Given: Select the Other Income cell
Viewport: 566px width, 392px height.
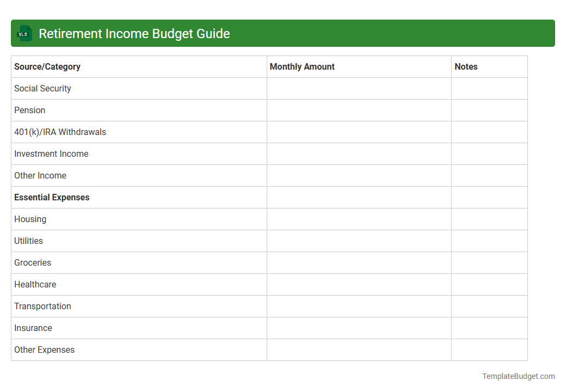Looking at the screenshot, I should click(40, 175).
